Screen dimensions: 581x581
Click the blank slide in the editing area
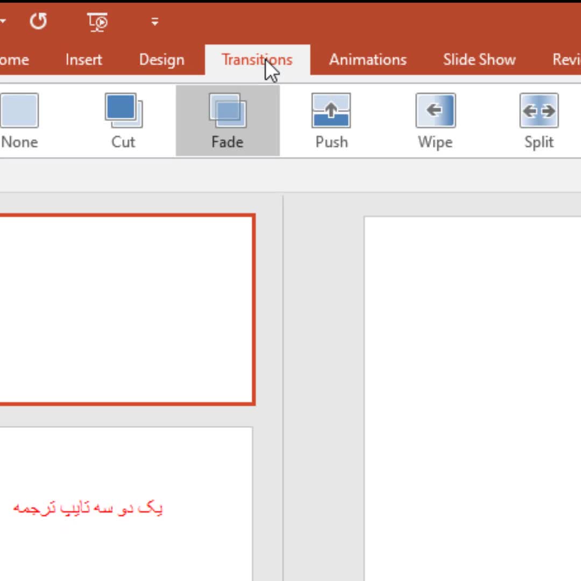click(x=472, y=398)
